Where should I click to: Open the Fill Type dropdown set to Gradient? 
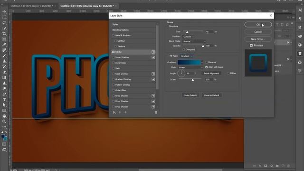pyautogui.click(x=186, y=56)
